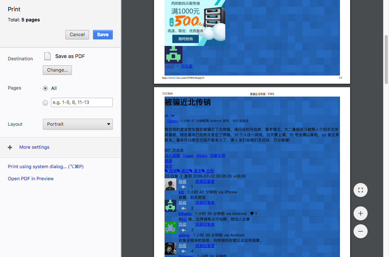Click Ethanp author link under title
The image size is (389, 257).
(172, 121)
